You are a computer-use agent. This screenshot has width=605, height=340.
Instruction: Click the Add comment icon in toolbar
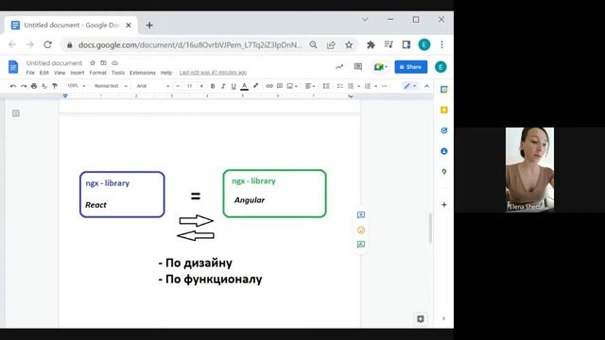point(280,86)
